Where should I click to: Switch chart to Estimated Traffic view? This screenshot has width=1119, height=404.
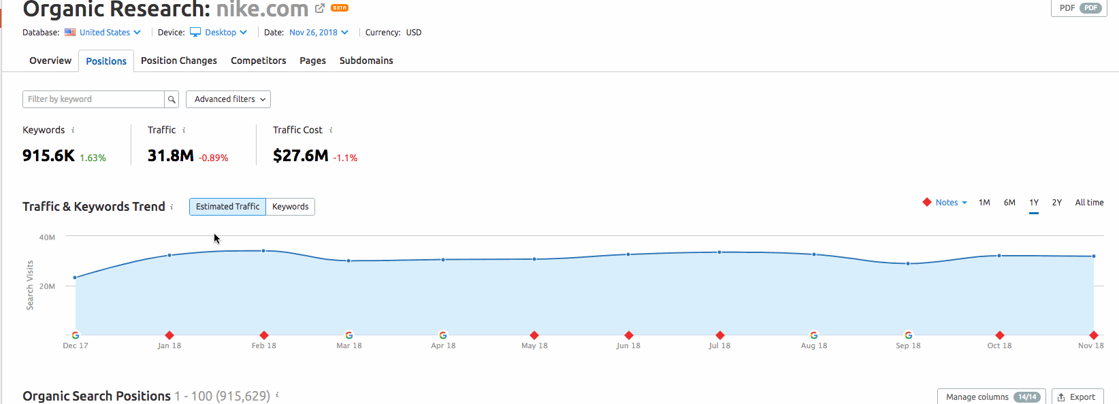tap(227, 207)
